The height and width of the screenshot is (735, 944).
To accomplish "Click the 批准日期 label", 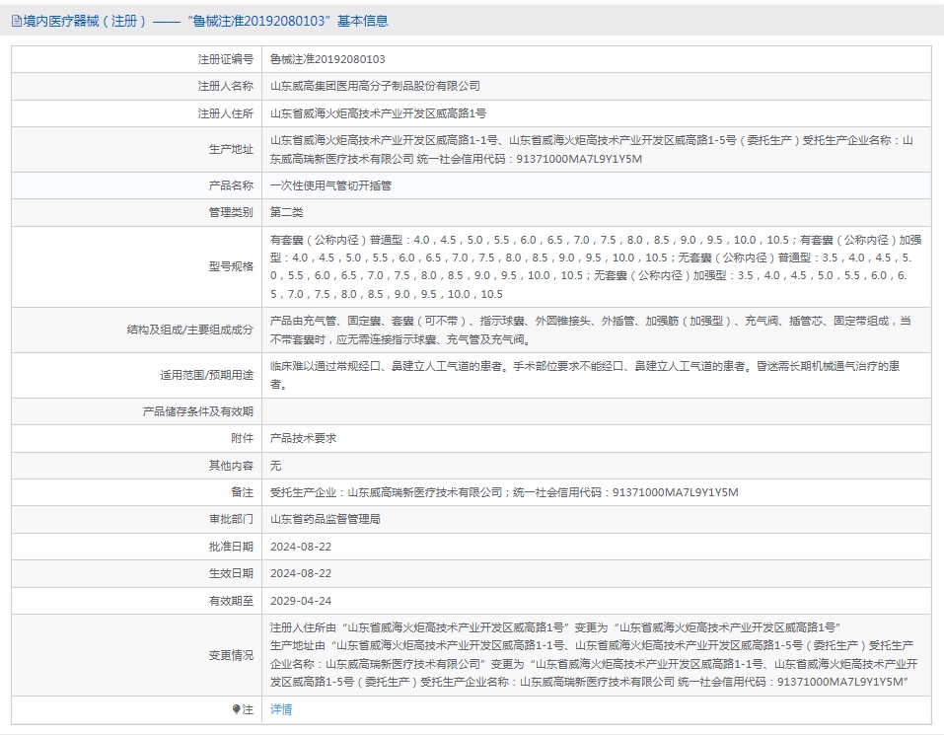I will pos(231,547).
